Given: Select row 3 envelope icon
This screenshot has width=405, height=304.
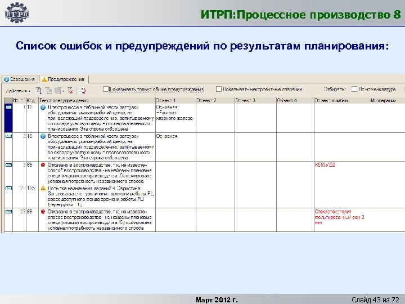Looking at the screenshot, I should 8,165.
